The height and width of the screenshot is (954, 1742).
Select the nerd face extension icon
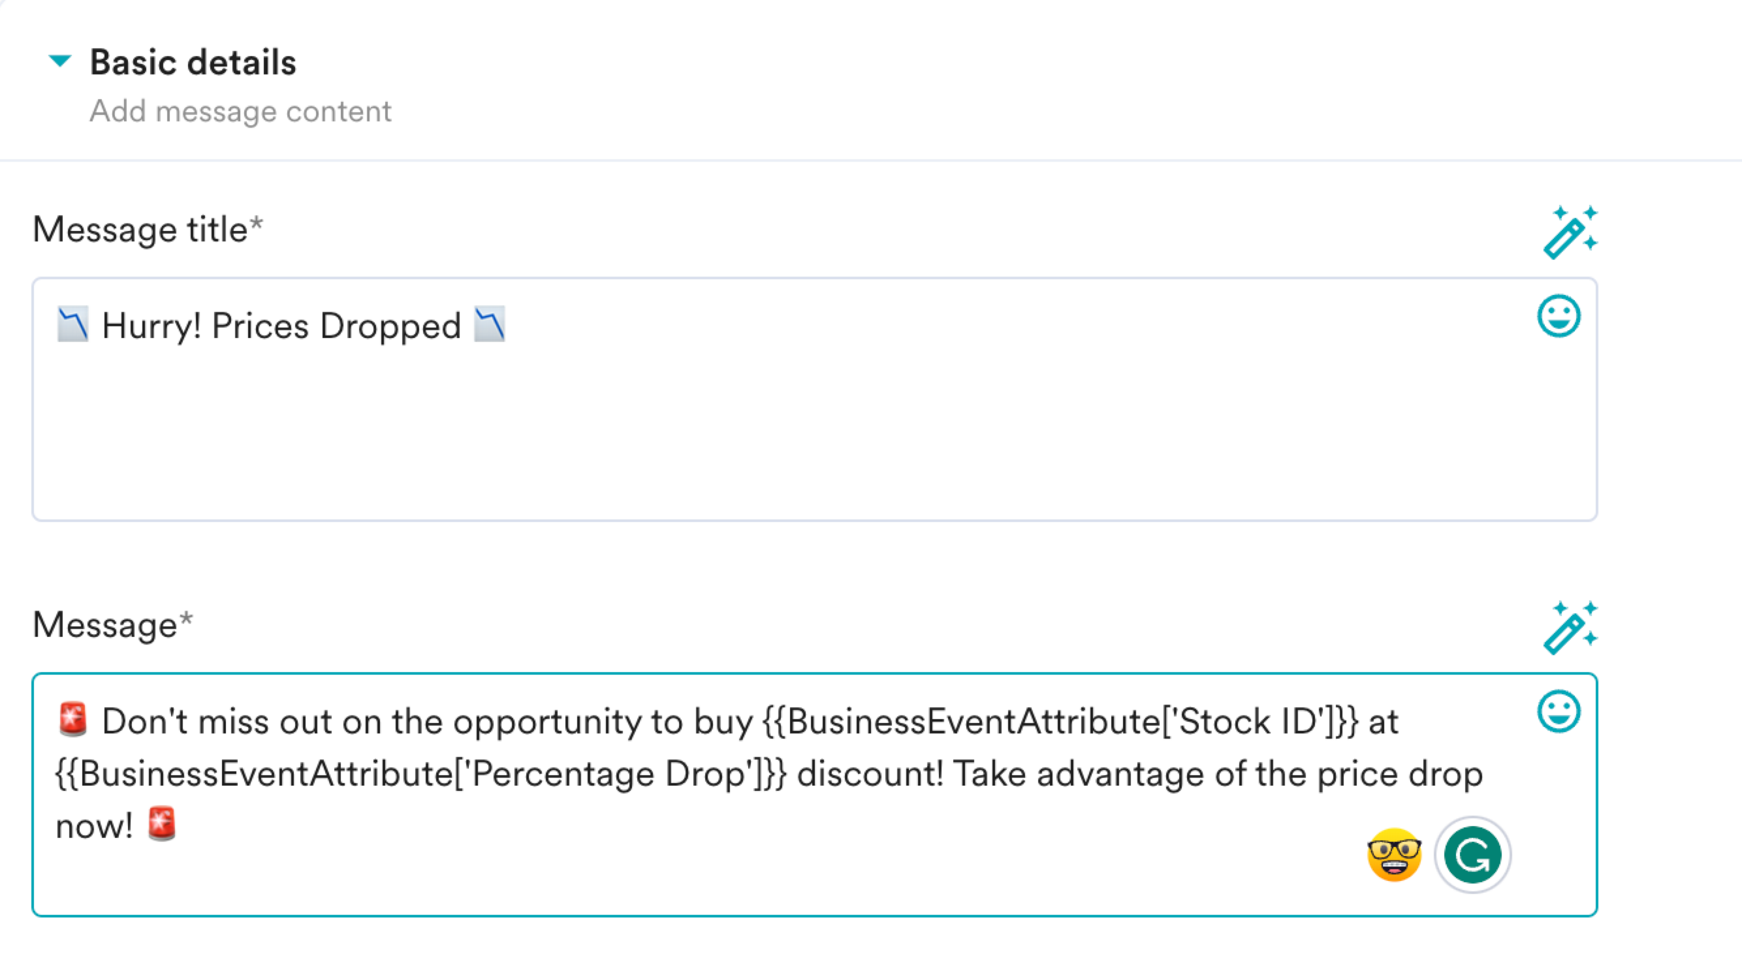(x=1394, y=855)
